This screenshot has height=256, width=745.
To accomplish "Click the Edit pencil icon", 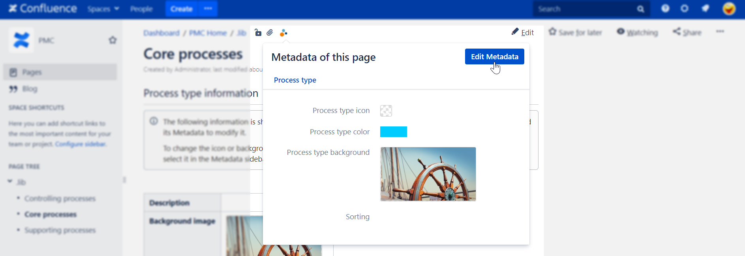I will click(x=515, y=32).
